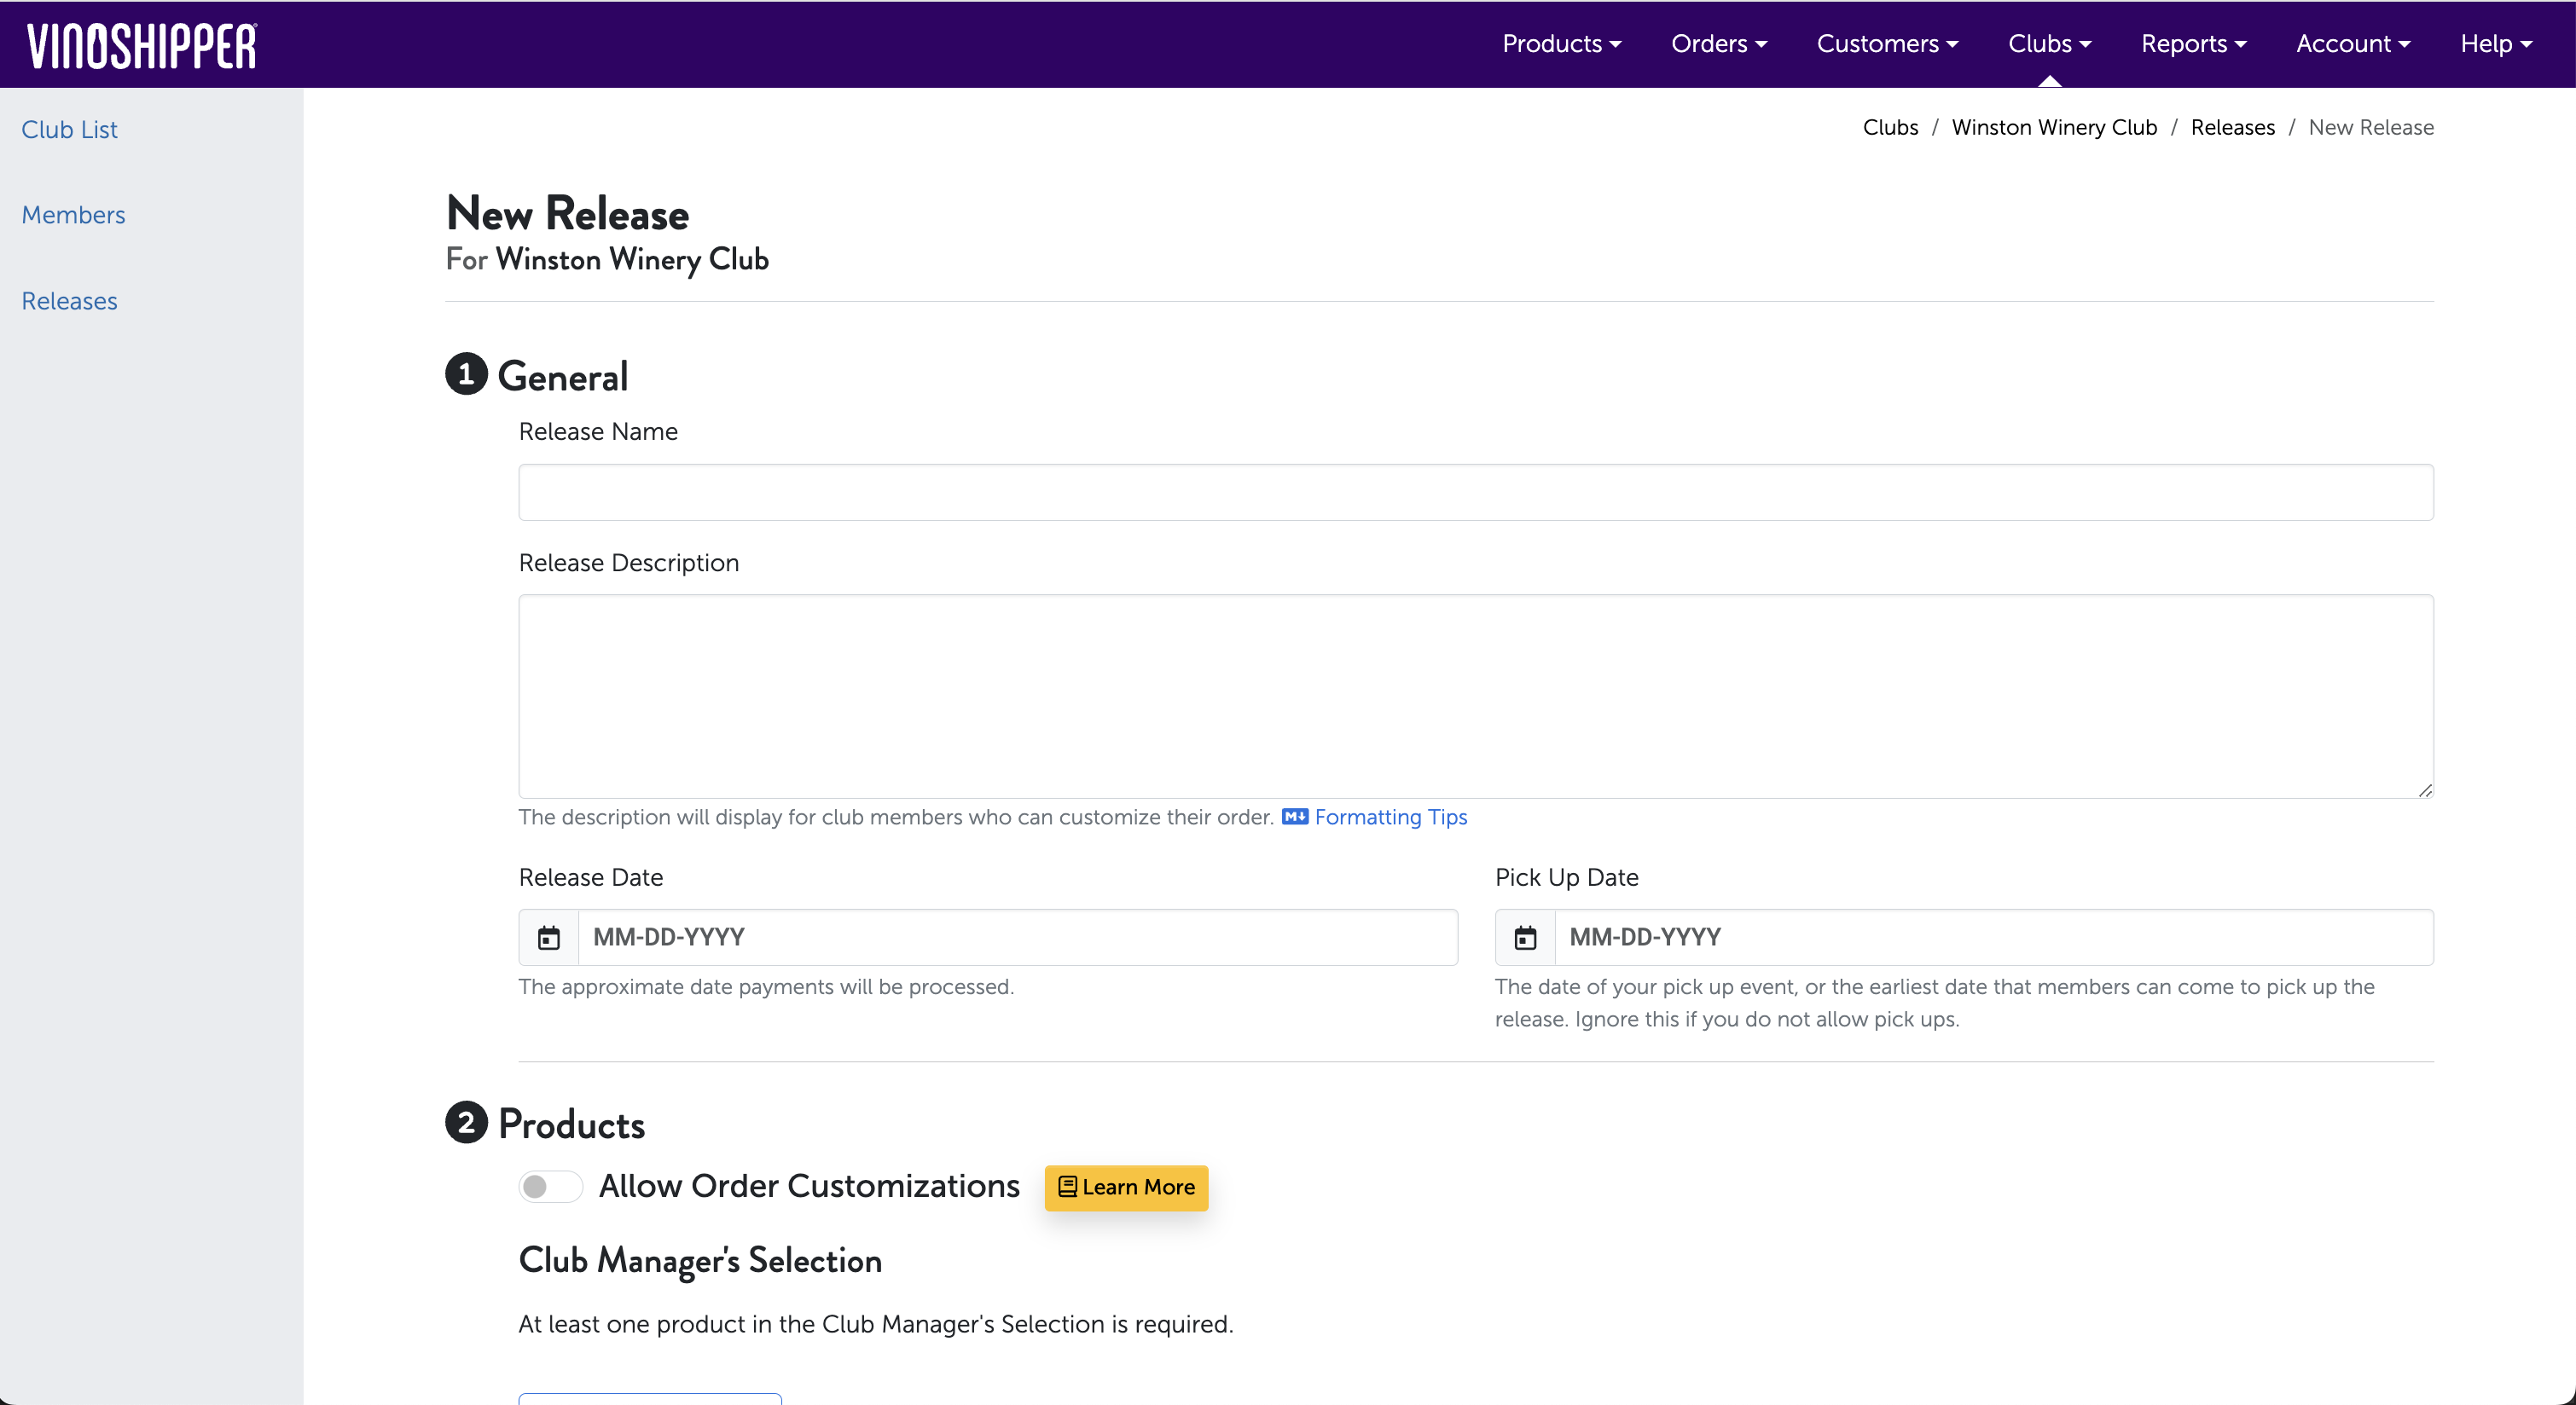Click the Release Description text area

[x=1475, y=696]
